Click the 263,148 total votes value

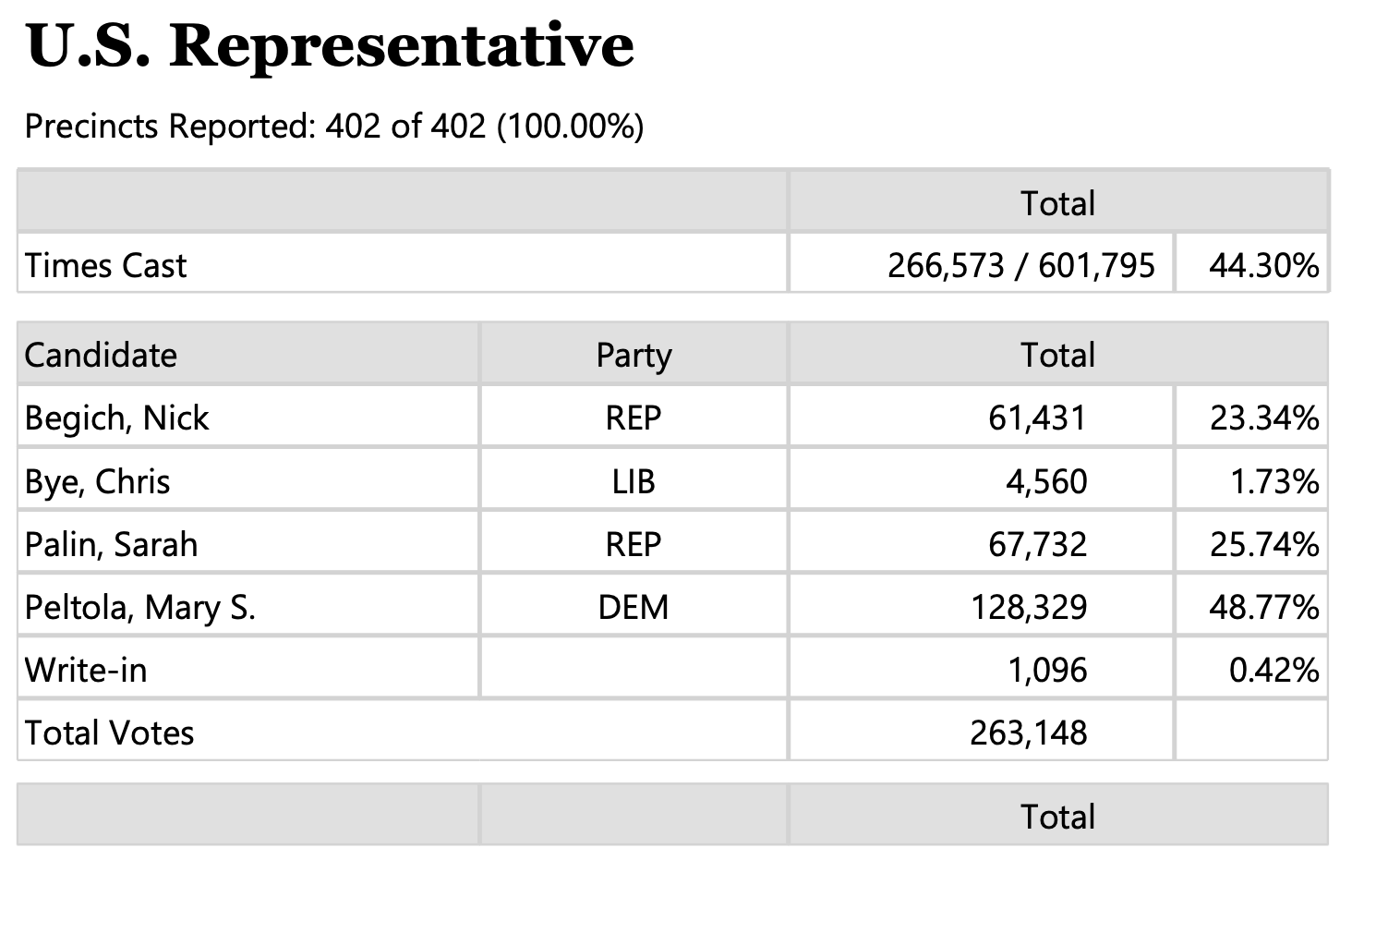pyautogui.click(x=1028, y=733)
